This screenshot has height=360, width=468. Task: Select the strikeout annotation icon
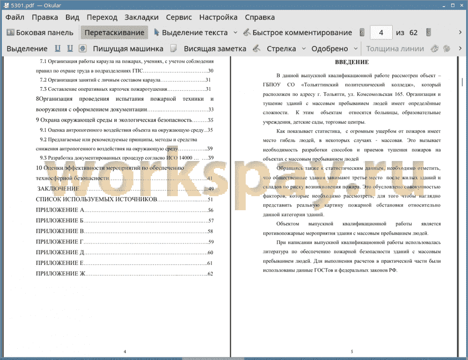(x=83, y=48)
